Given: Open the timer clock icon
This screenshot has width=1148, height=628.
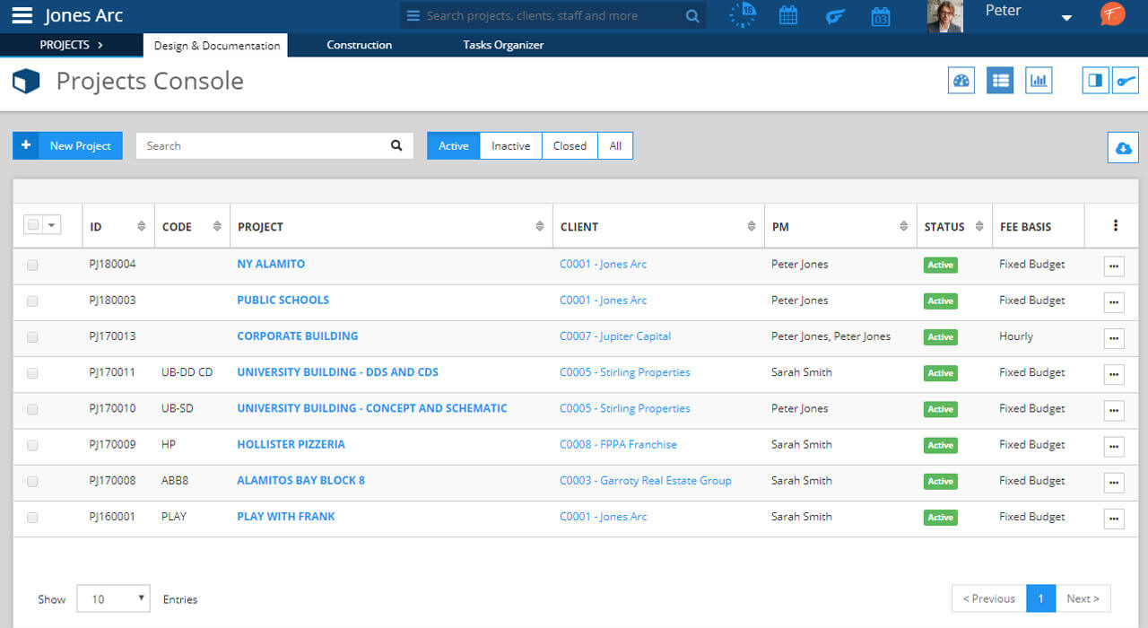Looking at the screenshot, I should pos(743,15).
